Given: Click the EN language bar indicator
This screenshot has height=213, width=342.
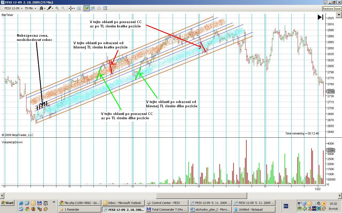Looking at the screenshot, I should pos(286,206).
